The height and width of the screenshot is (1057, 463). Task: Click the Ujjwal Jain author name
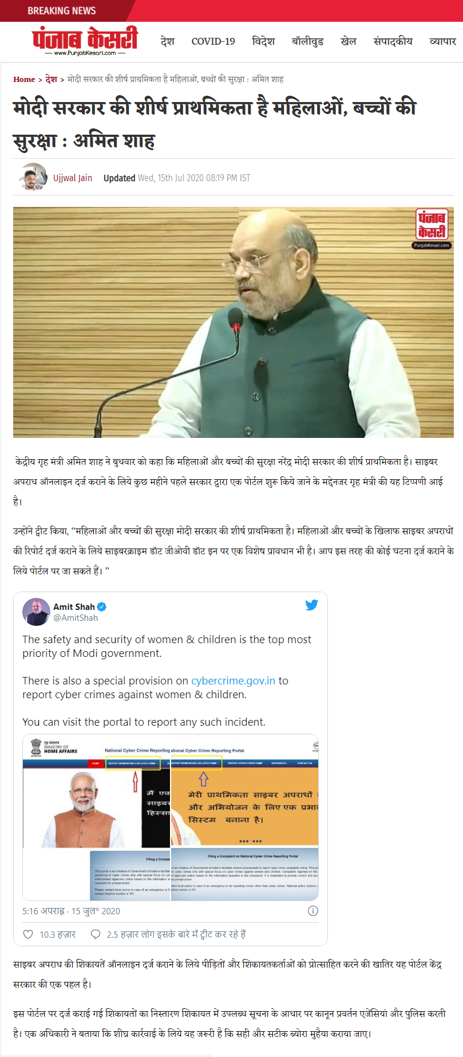(x=73, y=178)
